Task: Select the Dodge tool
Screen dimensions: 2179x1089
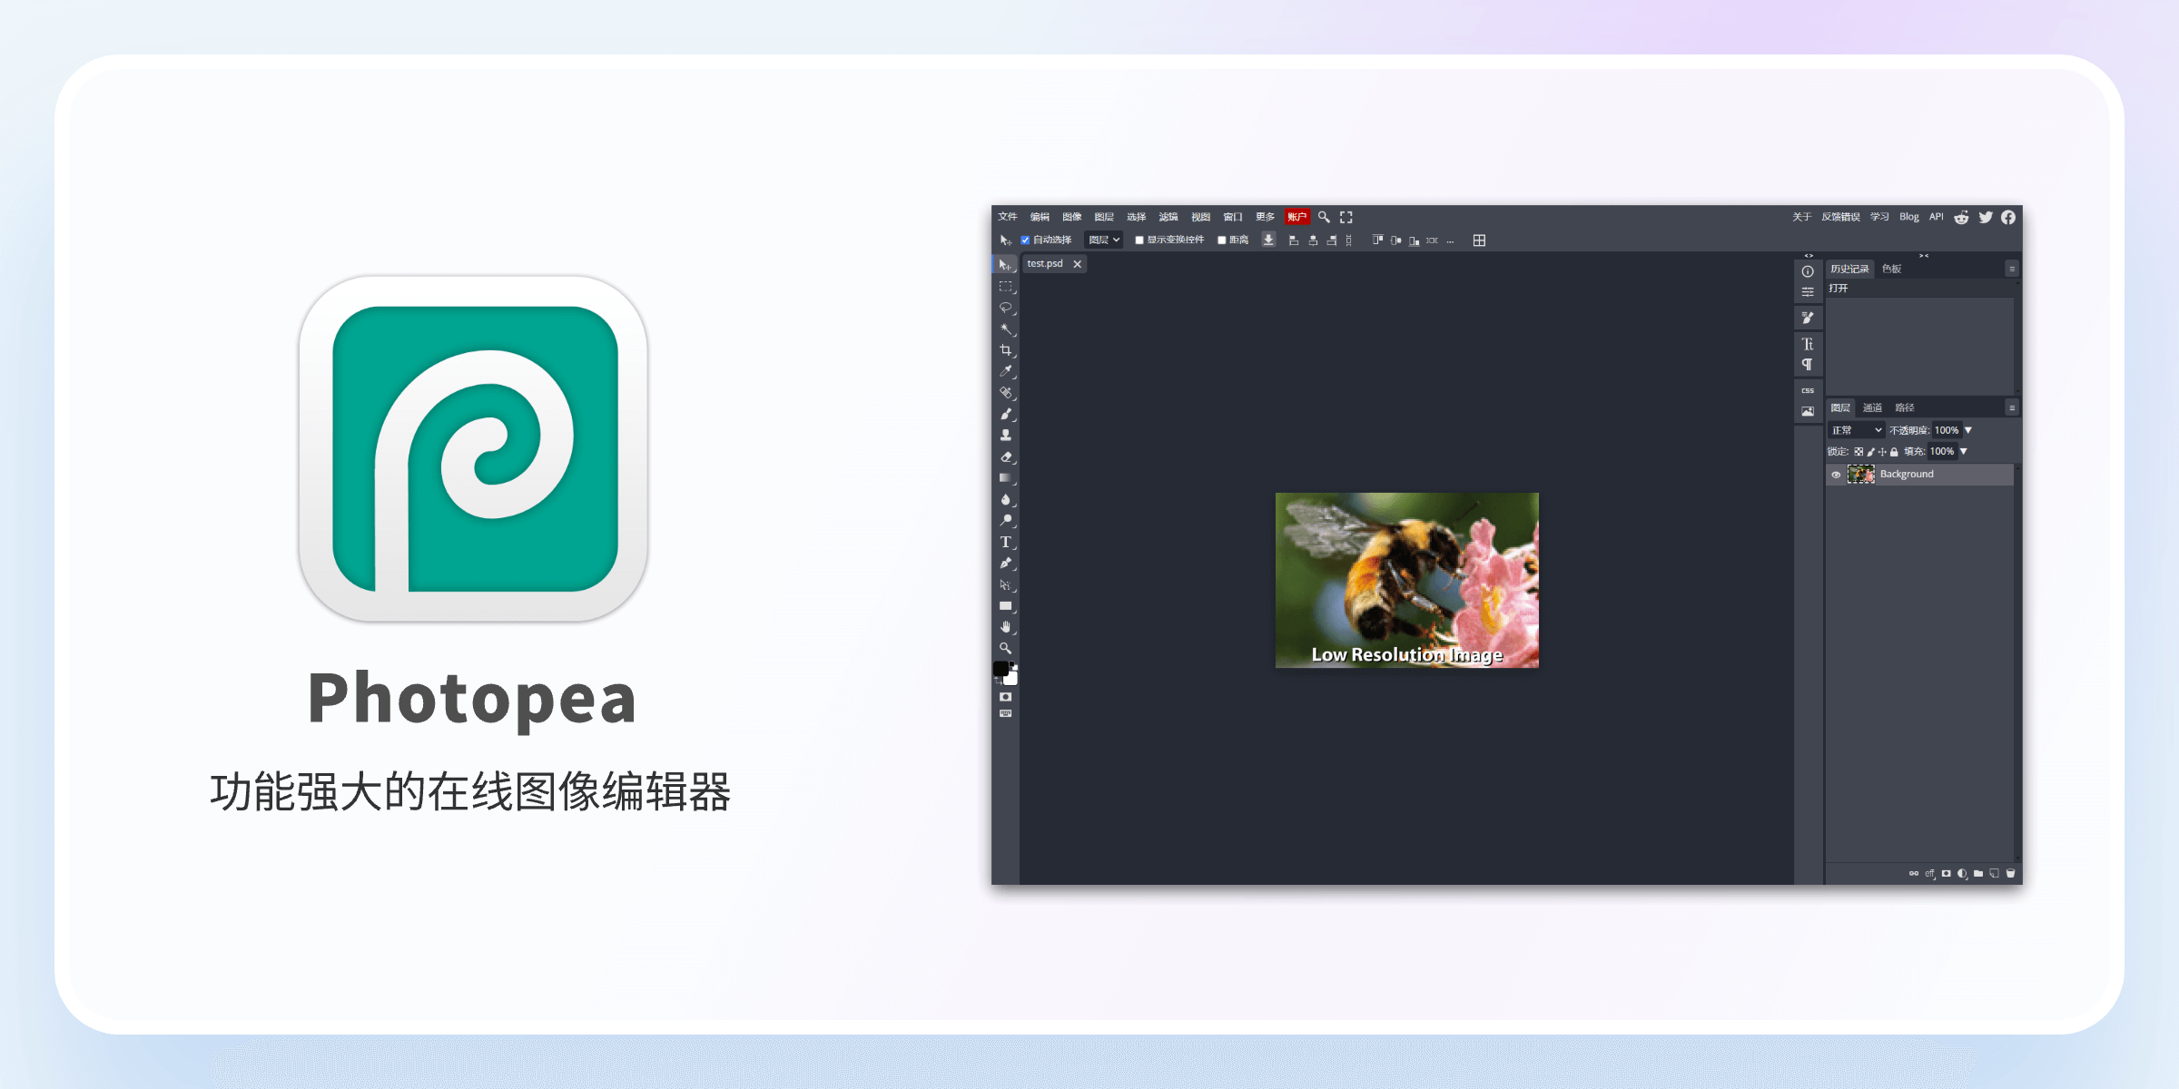Action: [1005, 521]
